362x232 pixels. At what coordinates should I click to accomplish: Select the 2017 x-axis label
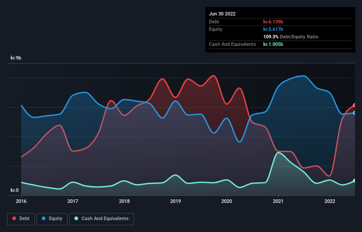click(73, 201)
